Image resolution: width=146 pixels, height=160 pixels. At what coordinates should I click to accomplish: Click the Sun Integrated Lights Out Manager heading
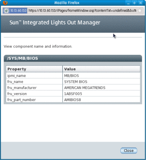point(55,23)
